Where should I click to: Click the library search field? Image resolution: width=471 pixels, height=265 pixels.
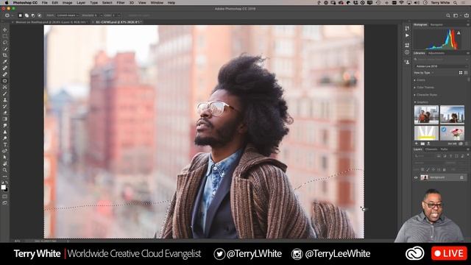pyautogui.click(x=441, y=60)
